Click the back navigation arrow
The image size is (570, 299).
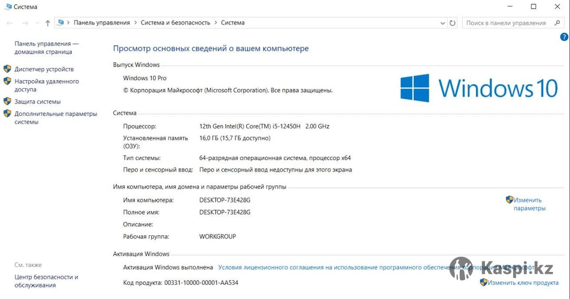[x=9, y=23]
